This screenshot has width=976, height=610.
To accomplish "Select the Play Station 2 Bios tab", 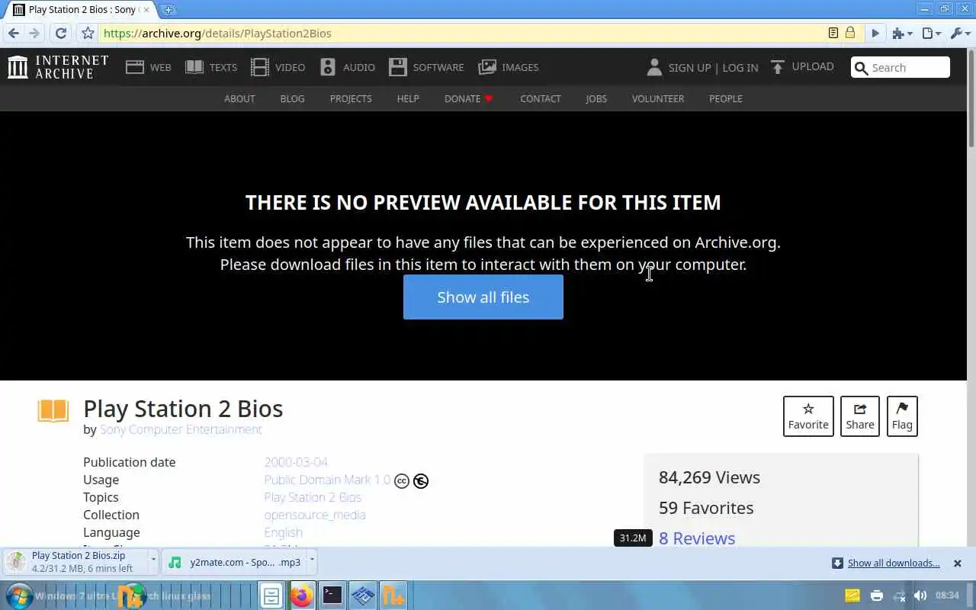I will click(80, 10).
